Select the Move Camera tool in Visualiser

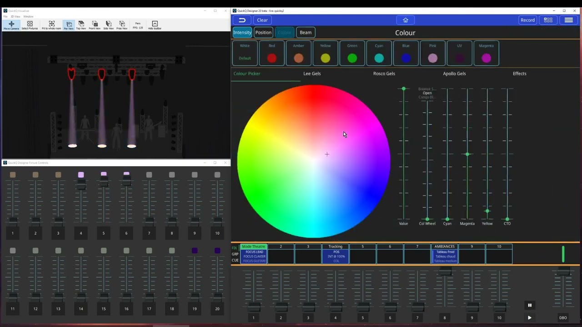coord(11,25)
